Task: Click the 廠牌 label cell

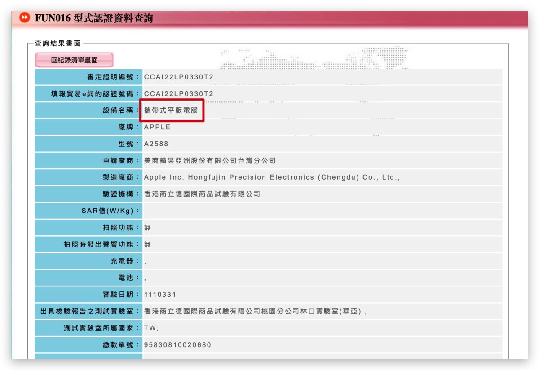Action: 89,127
